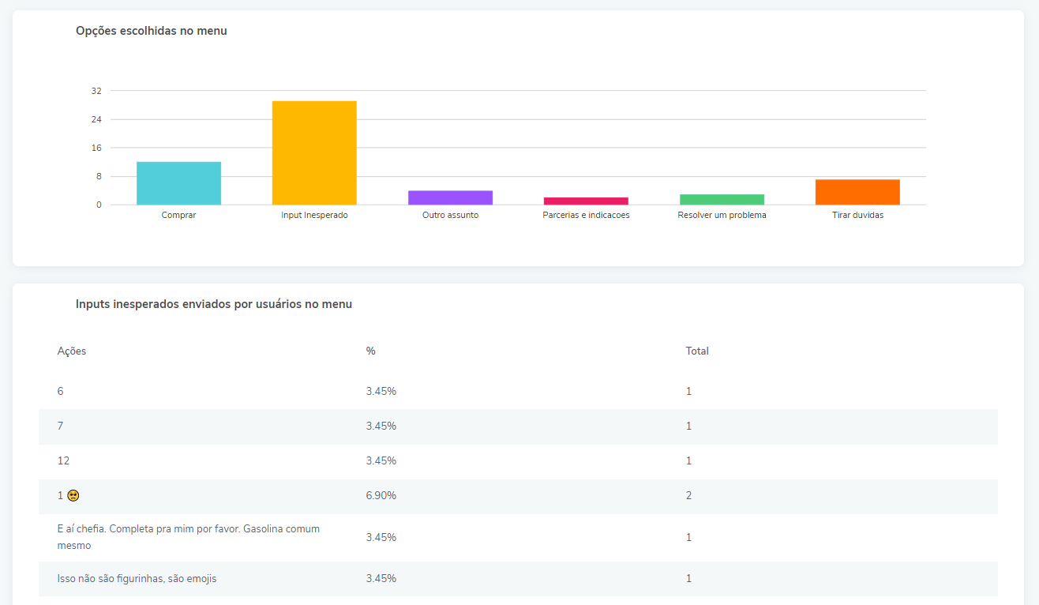Click the green Resolver um problema bar

pyautogui.click(x=722, y=200)
